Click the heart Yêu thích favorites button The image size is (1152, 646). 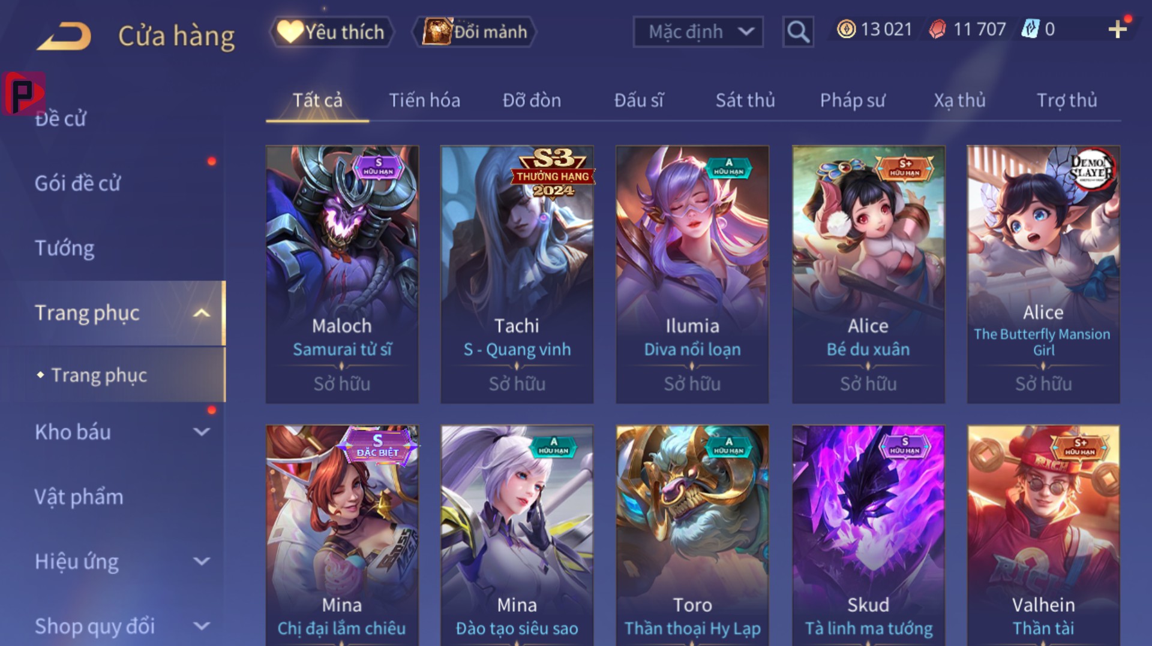[332, 32]
